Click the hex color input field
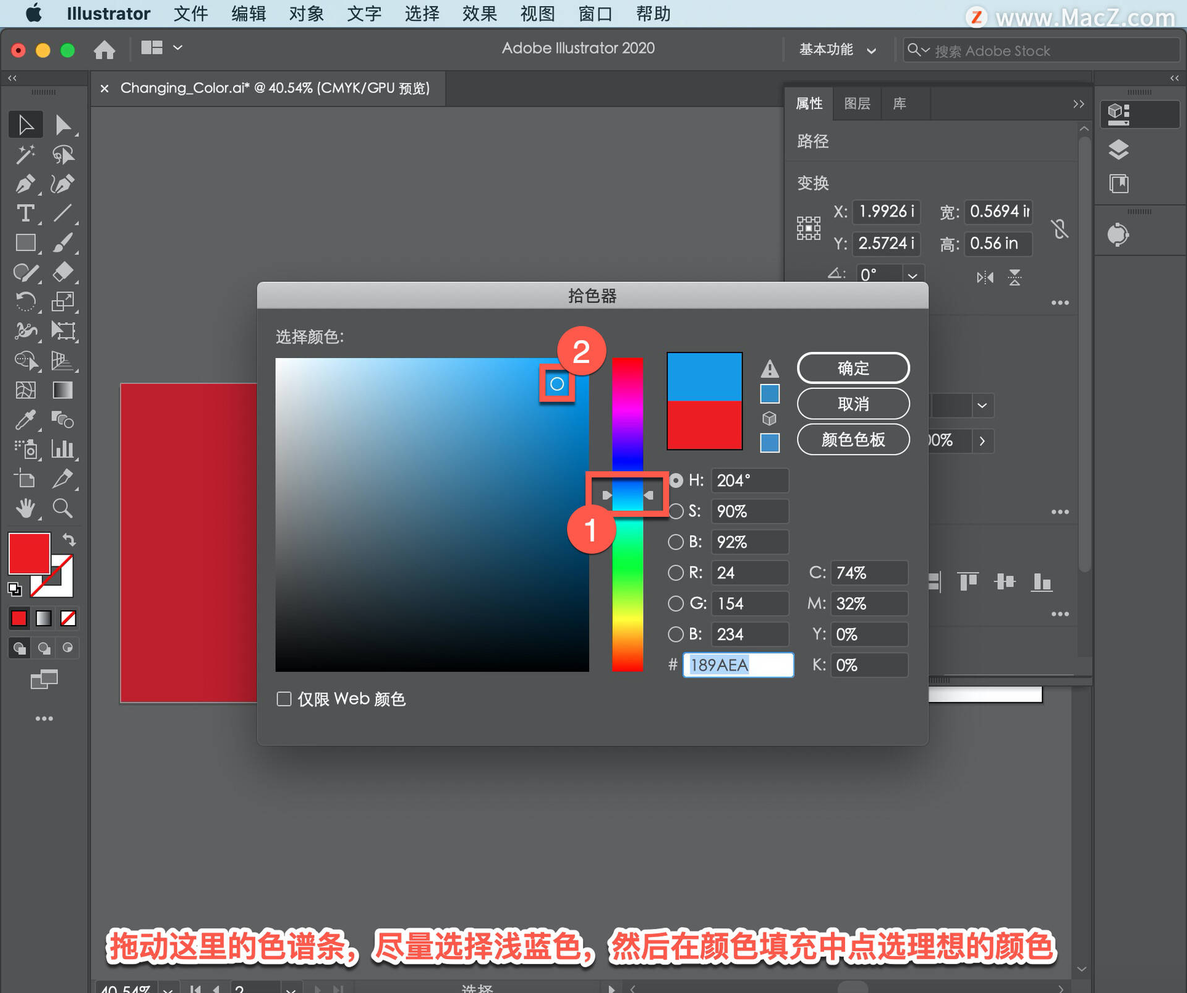This screenshot has height=993, width=1187. [738, 665]
